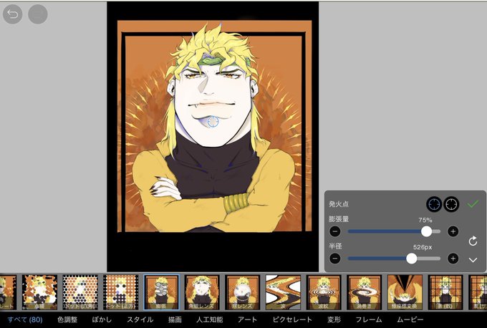The image size is (487, 328).
Task: Switch to 描画 category
Action: pyautogui.click(x=175, y=319)
